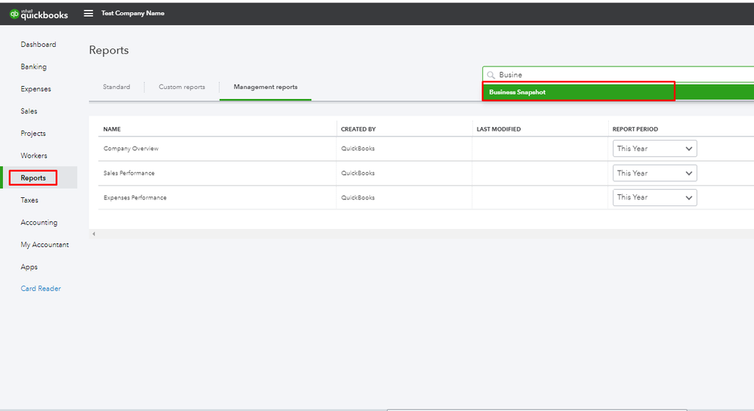This screenshot has height=411, width=754.
Task: Open Apps in the sidebar
Action: [x=29, y=267]
